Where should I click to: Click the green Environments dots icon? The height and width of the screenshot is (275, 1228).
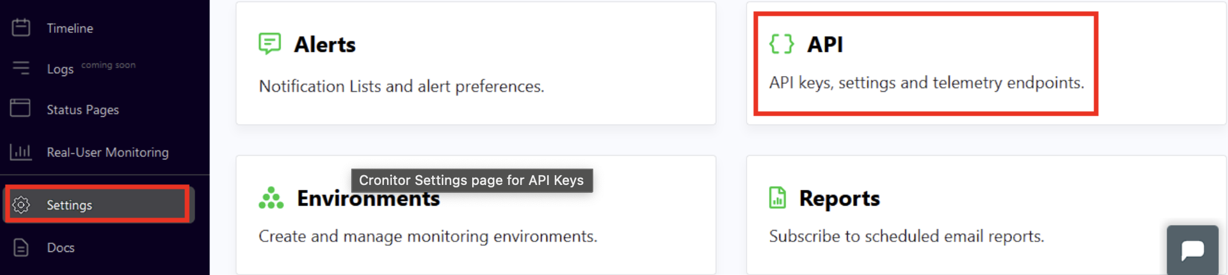271,198
